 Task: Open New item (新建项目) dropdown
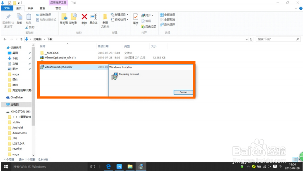[x=119, y=15]
